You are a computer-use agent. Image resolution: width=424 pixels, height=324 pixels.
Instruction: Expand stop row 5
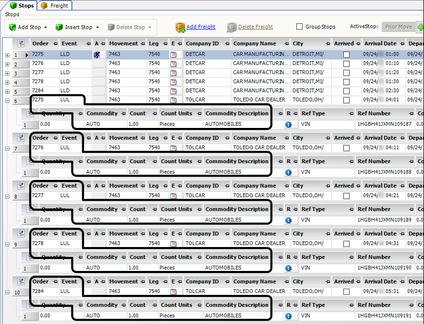pos(7,92)
